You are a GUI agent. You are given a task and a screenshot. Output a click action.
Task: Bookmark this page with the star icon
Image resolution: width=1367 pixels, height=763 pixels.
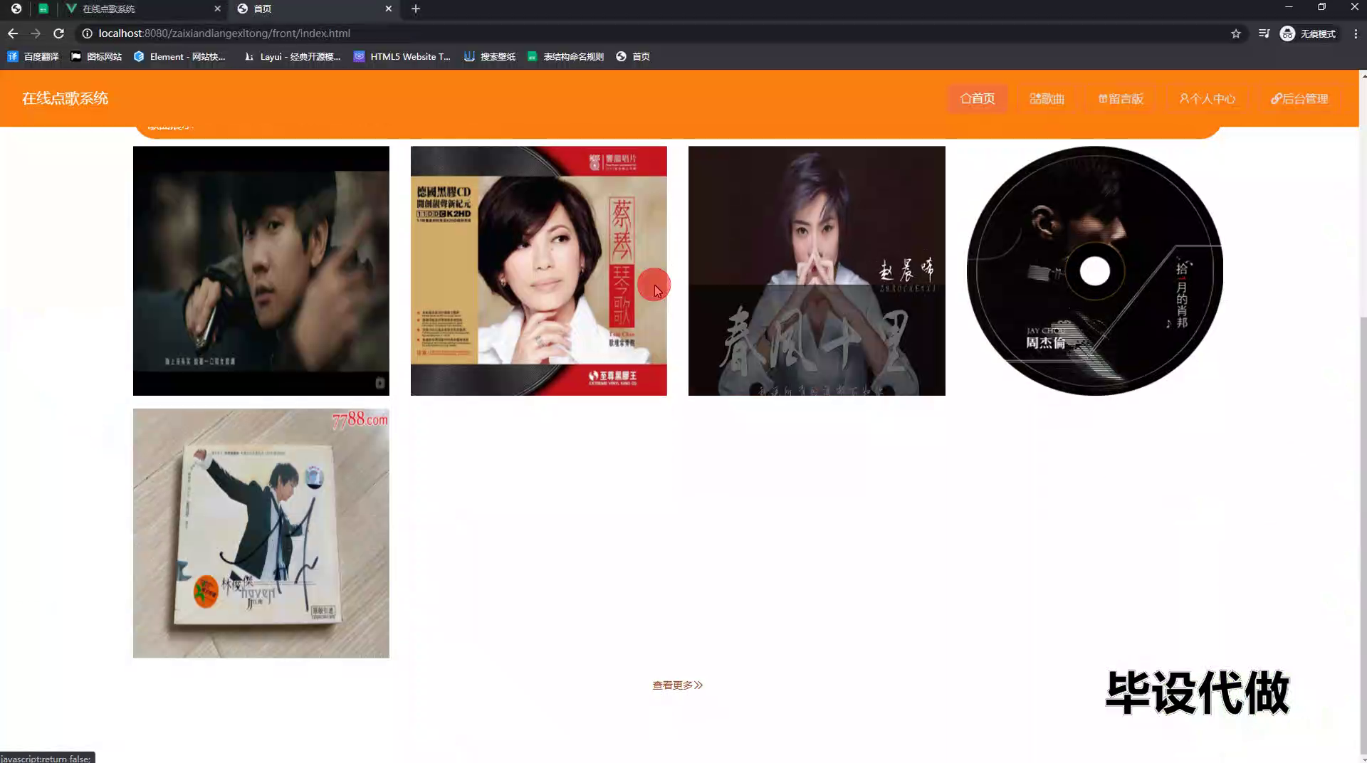click(1236, 33)
